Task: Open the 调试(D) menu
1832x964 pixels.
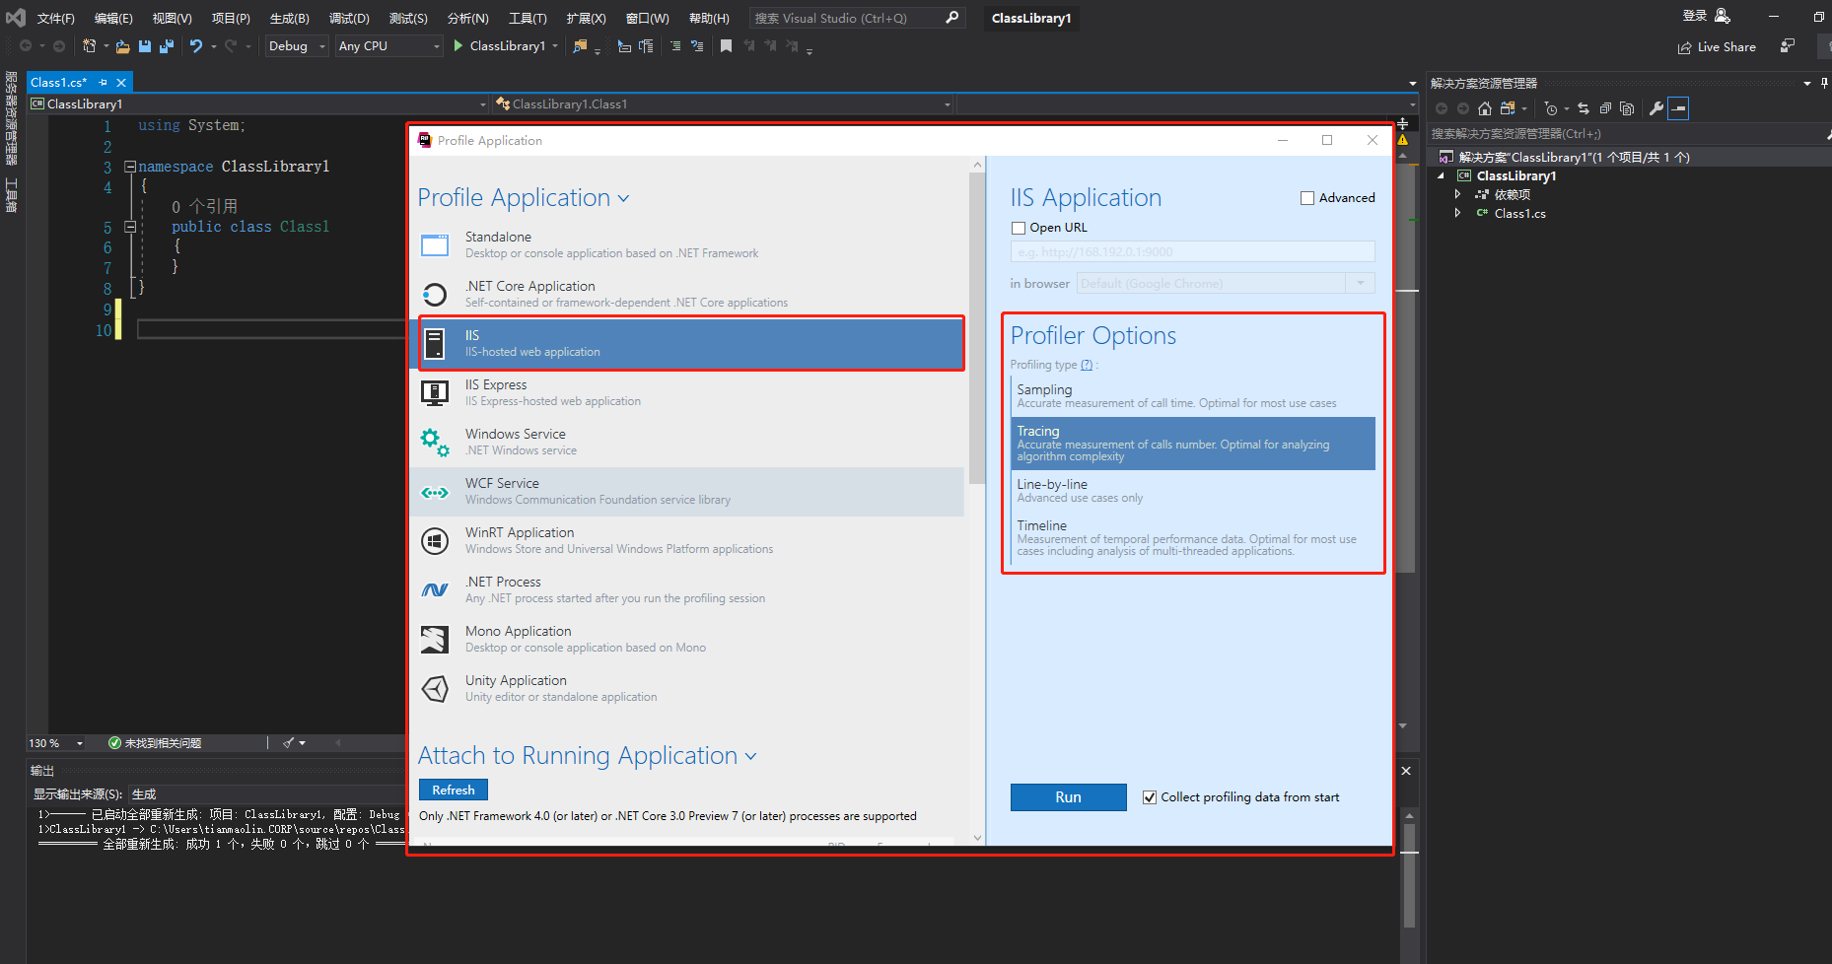Action: (349, 18)
